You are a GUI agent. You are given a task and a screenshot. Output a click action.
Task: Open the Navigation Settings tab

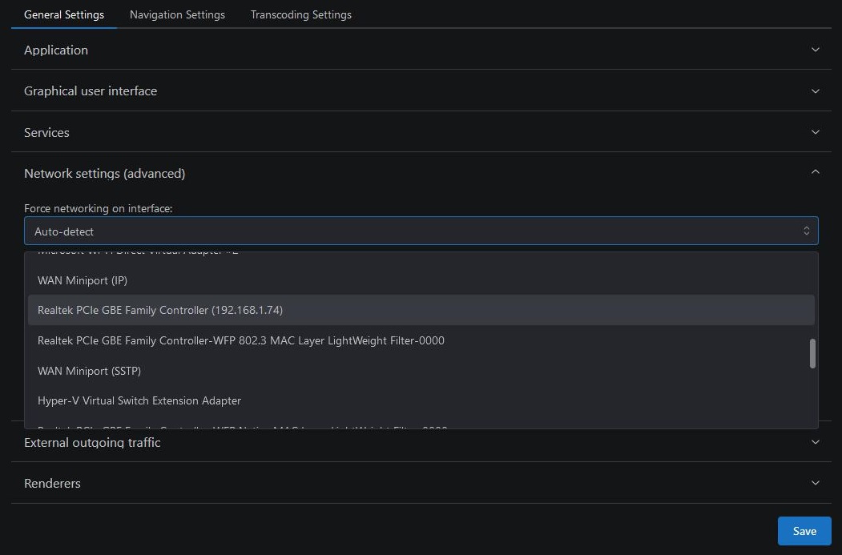177,14
